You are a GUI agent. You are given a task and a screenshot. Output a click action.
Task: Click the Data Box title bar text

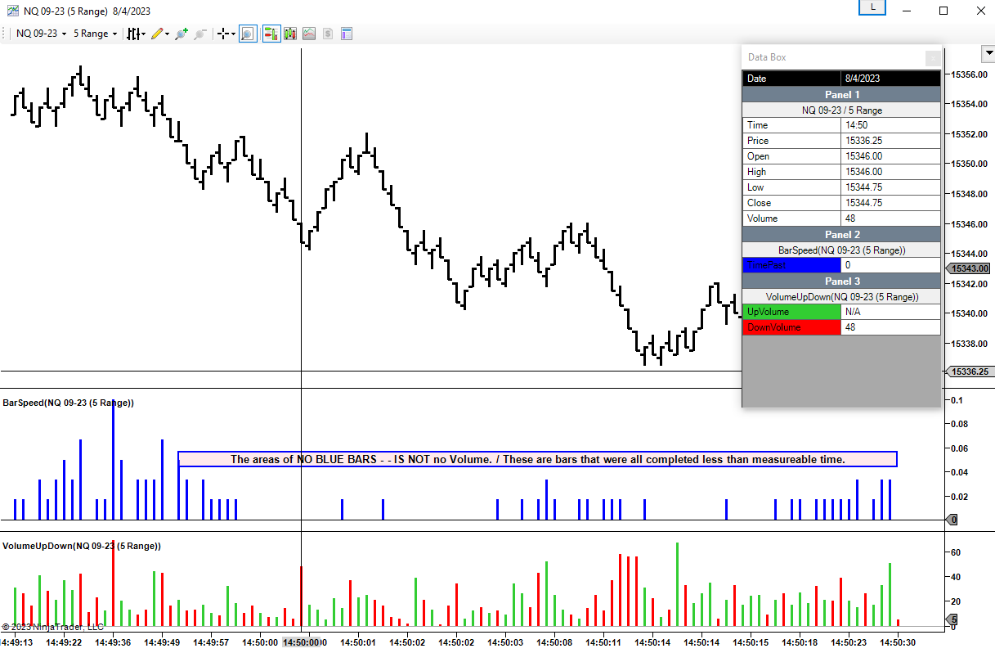767,57
